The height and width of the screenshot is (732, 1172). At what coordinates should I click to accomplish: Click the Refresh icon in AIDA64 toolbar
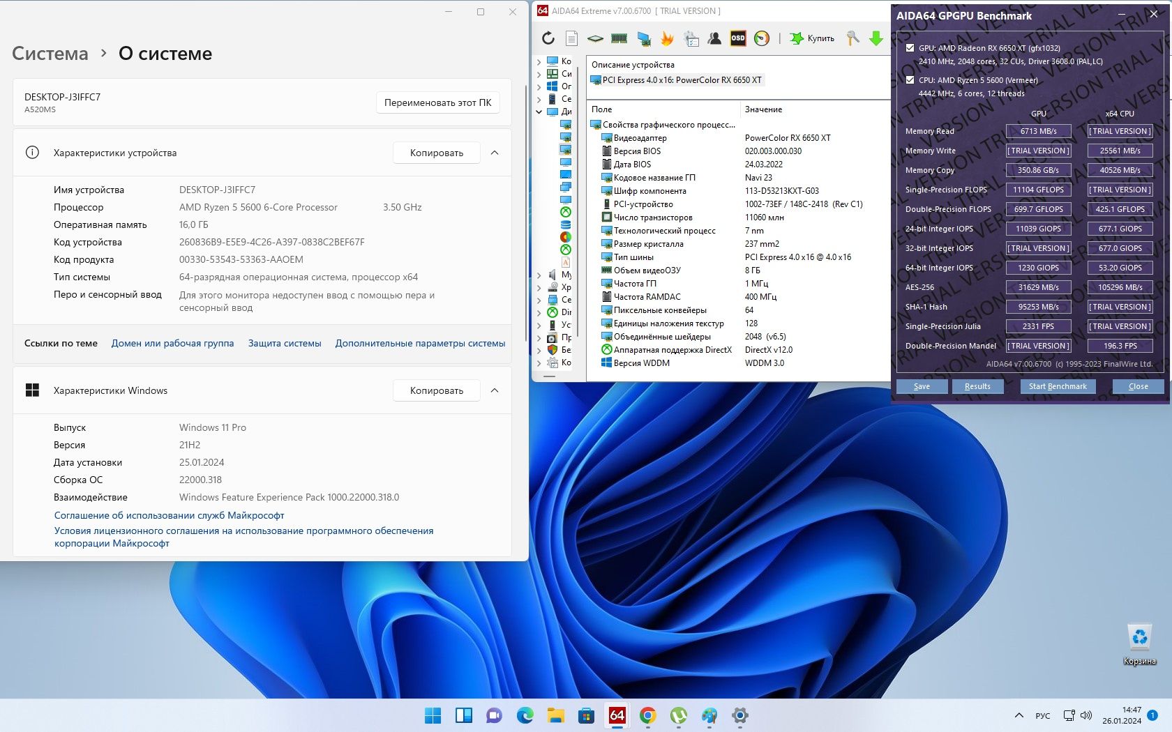[x=548, y=38]
